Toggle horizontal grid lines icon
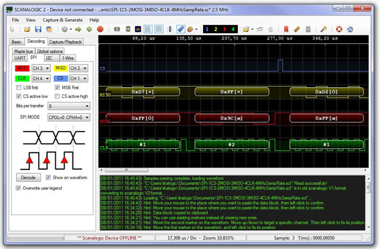This screenshot has height=249, width=380. click(159, 29)
